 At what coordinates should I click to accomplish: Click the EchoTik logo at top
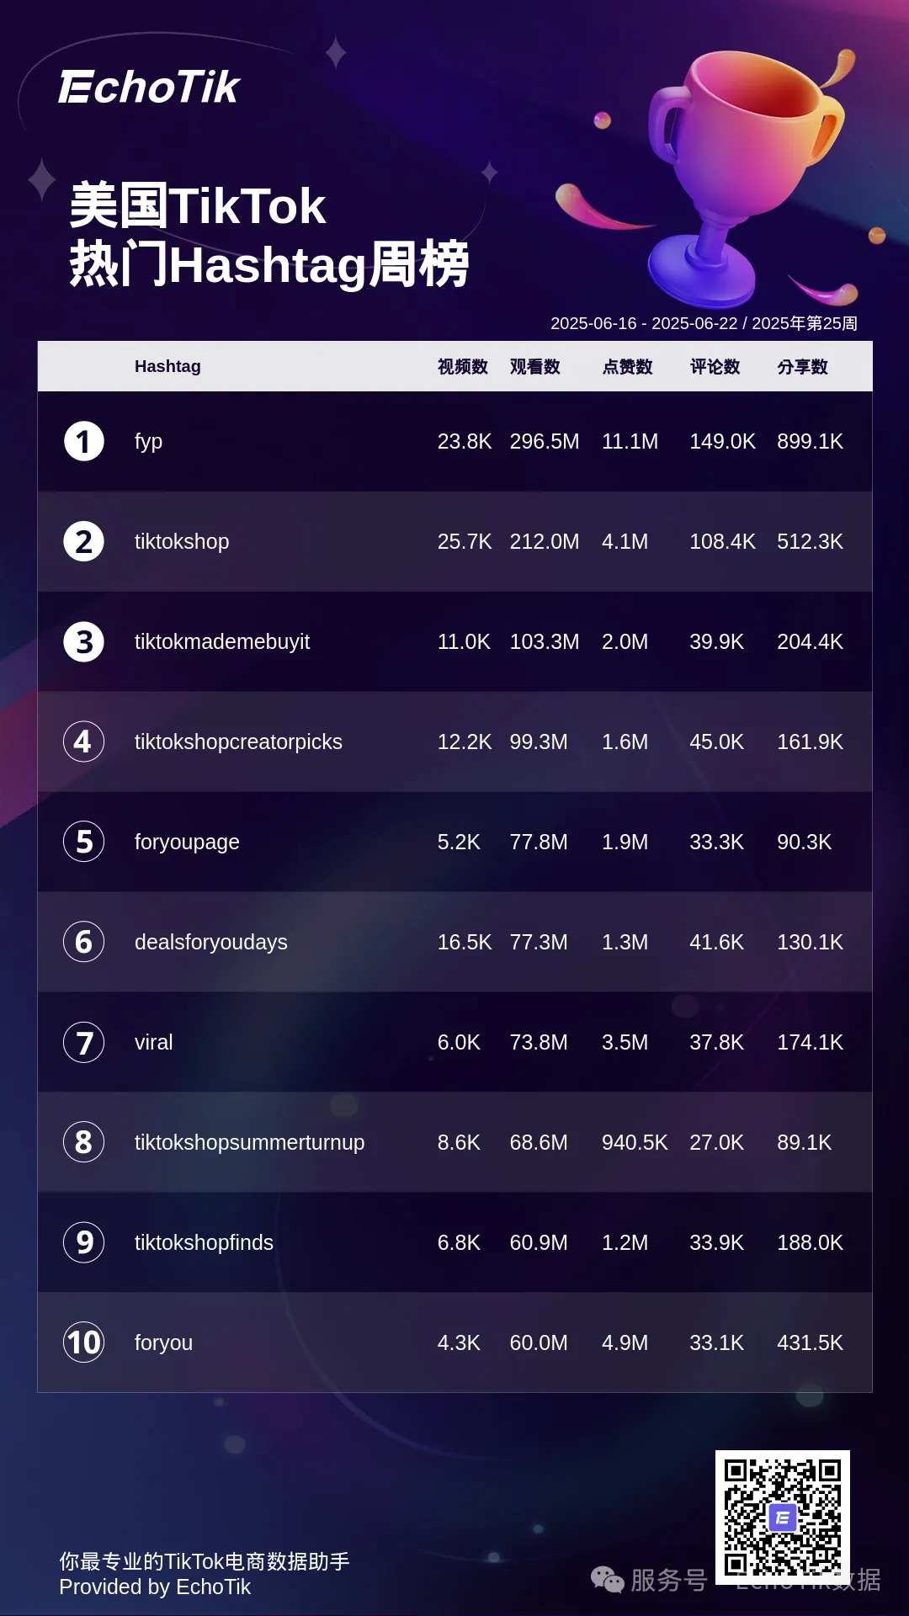click(149, 88)
